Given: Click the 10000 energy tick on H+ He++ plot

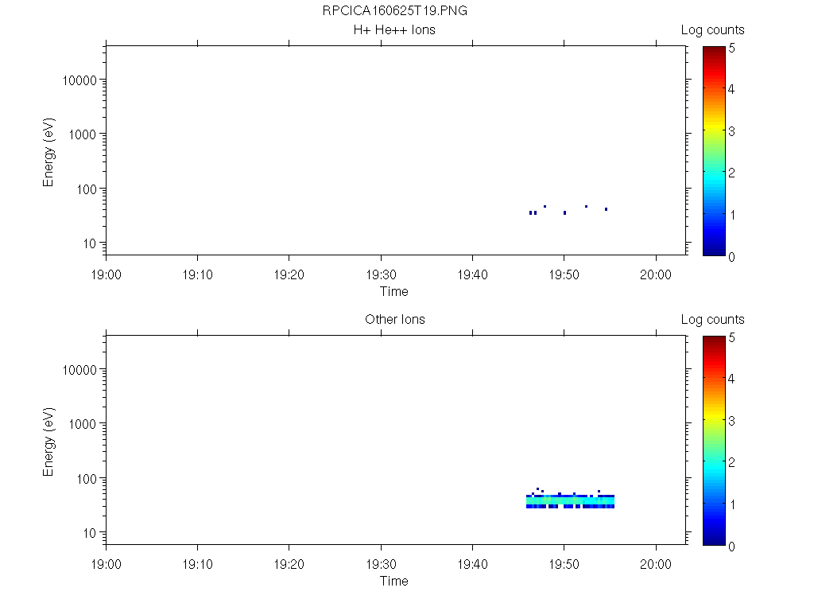Looking at the screenshot, I should pos(79,80).
